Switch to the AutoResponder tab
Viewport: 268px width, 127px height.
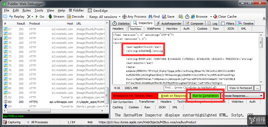point(169,24)
